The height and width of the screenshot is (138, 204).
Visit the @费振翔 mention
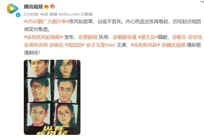(88, 37)
